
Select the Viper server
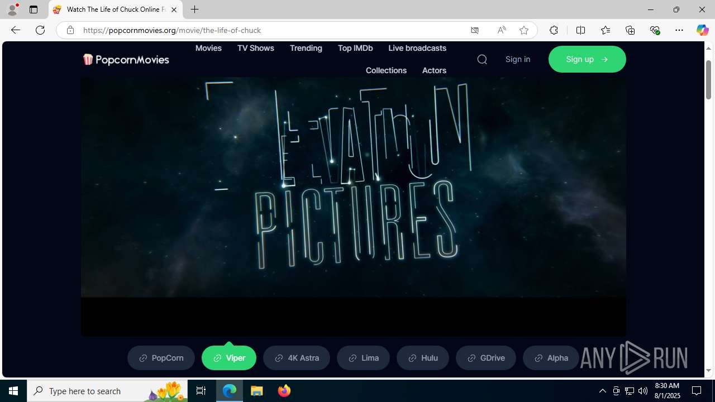click(229, 358)
